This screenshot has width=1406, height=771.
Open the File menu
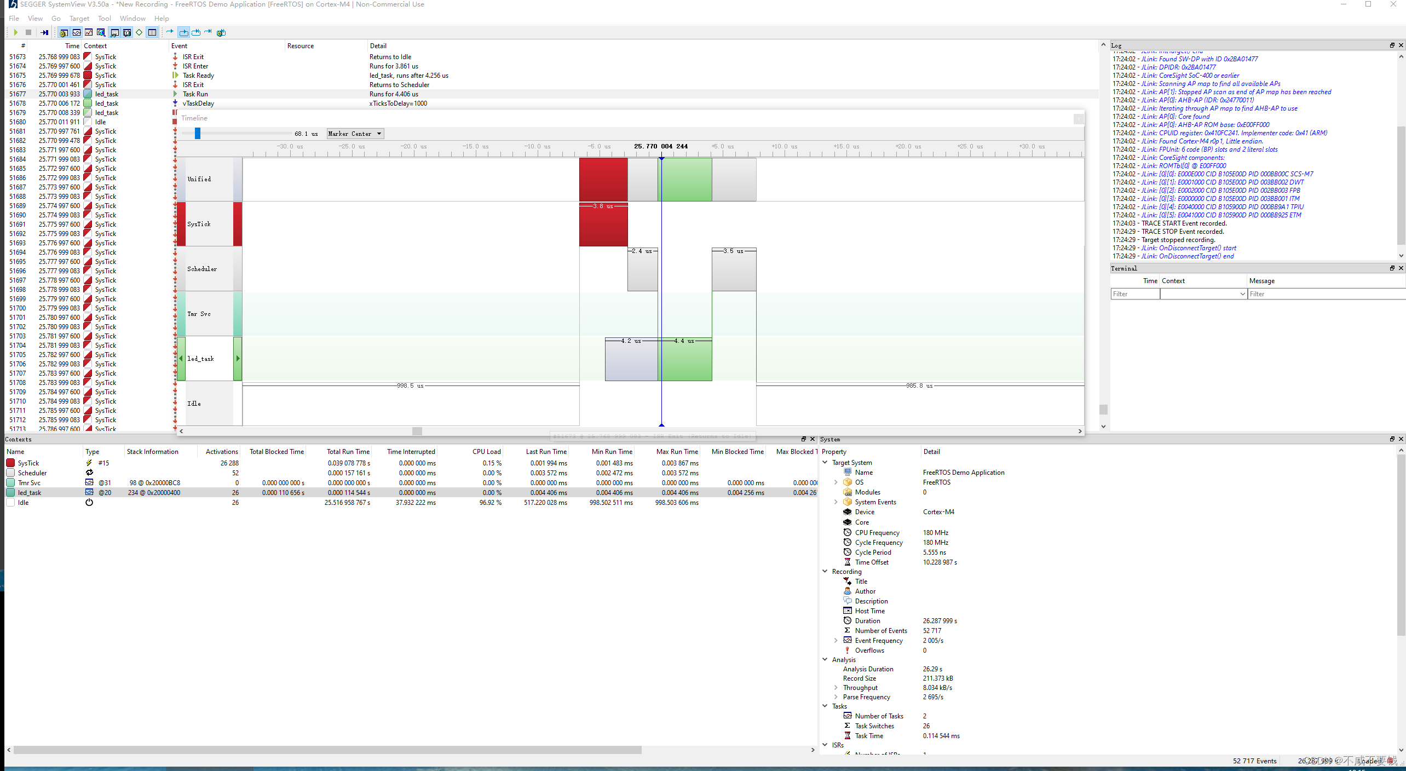[14, 18]
